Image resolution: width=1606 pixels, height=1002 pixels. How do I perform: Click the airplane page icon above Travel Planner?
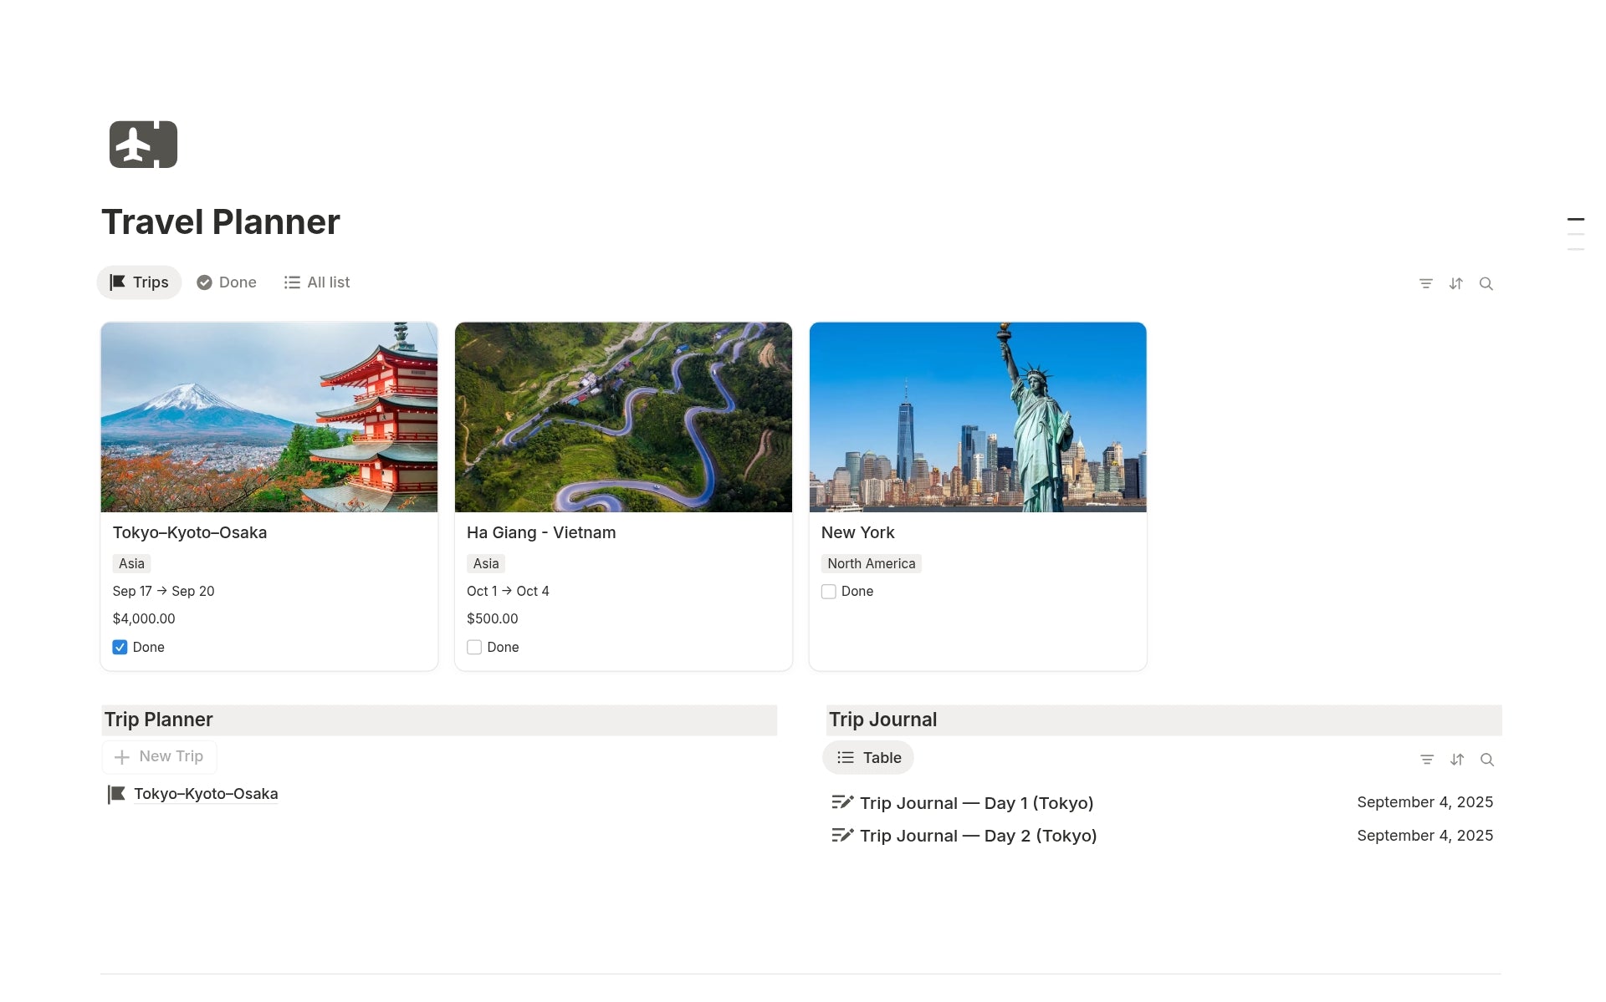[x=142, y=144]
